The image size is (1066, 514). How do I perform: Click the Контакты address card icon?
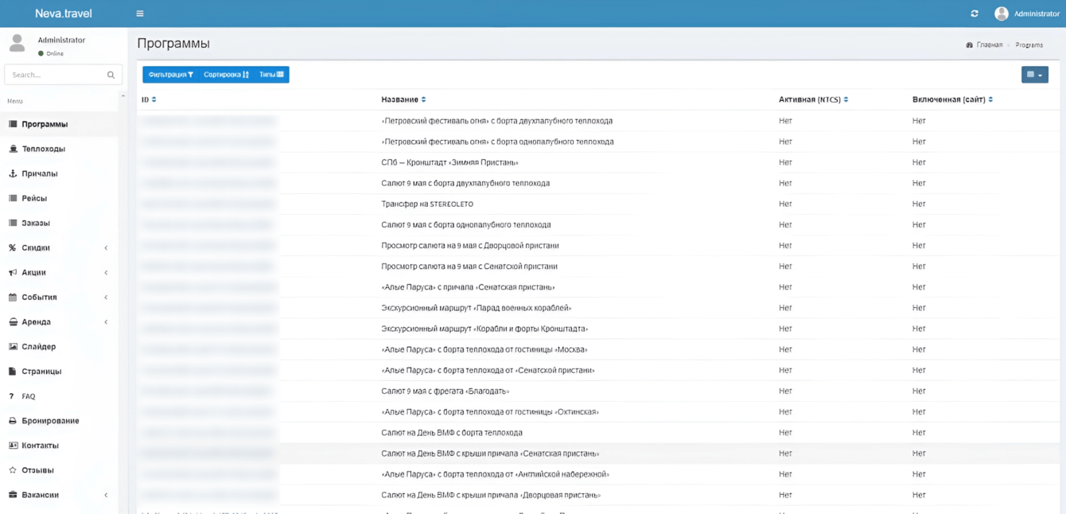pyautogui.click(x=13, y=445)
